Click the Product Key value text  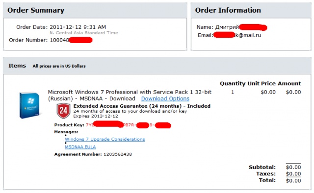(x=129, y=125)
